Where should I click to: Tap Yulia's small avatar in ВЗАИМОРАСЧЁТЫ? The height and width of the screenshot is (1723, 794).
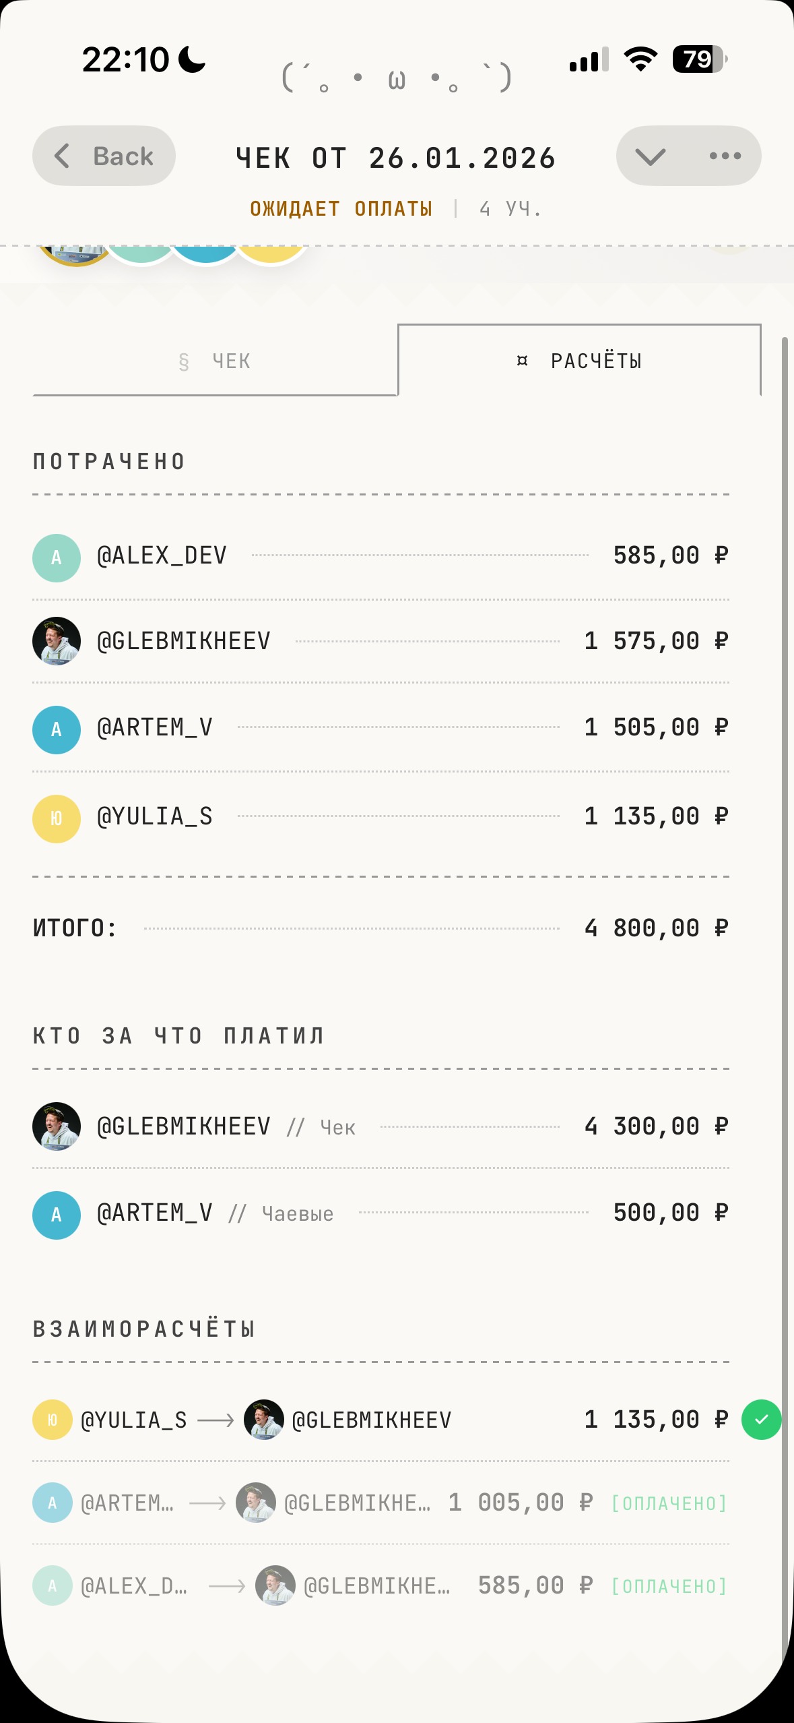pos(53,1420)
